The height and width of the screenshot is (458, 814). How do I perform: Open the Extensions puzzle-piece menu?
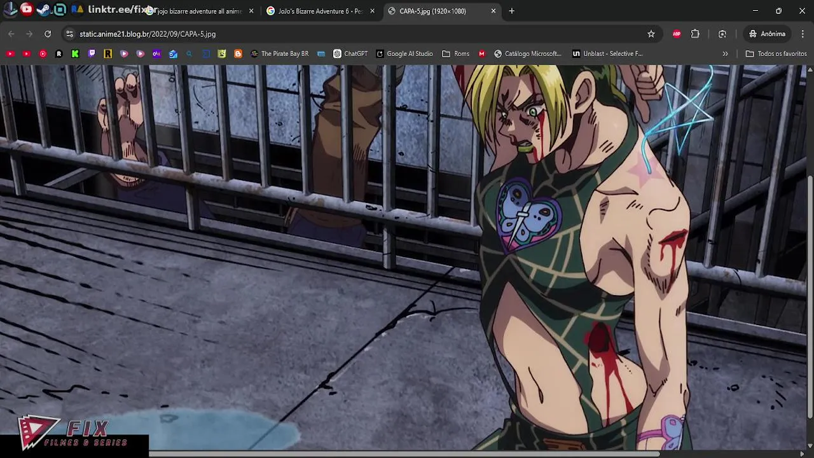click(x=695, y=34)
